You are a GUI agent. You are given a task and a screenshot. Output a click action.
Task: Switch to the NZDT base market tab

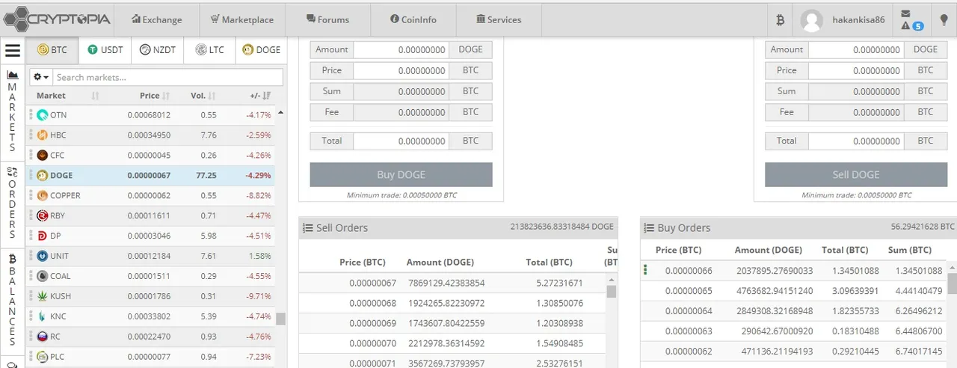[158, 50]
